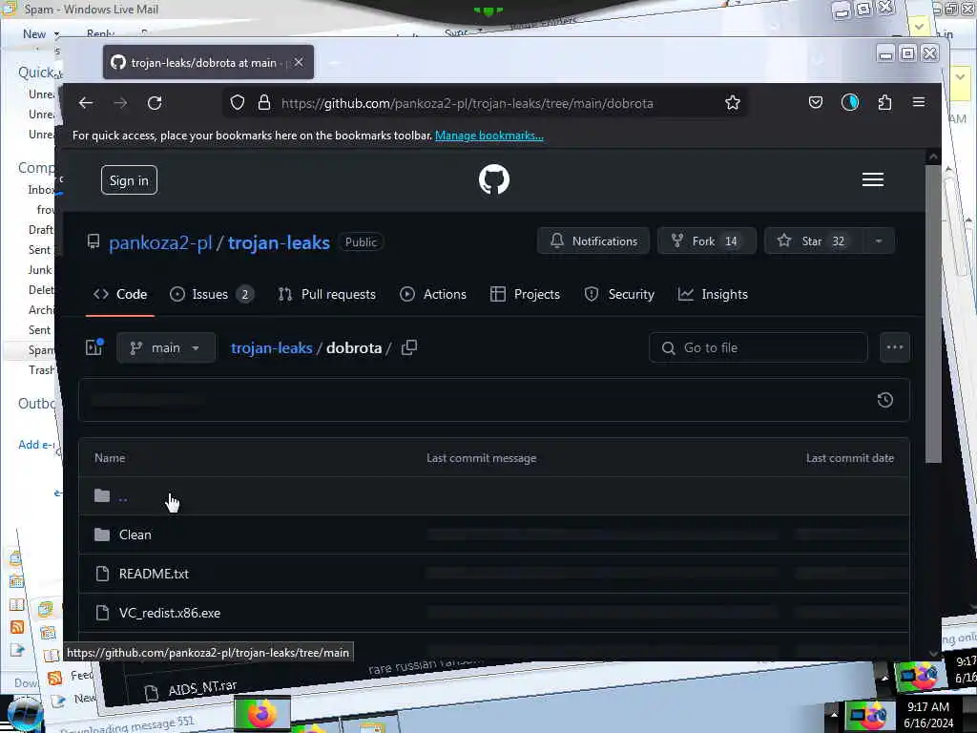Open the Projects tab
Image resolution: width=977 pixels, height=733 pixels.
click(525, 294)
